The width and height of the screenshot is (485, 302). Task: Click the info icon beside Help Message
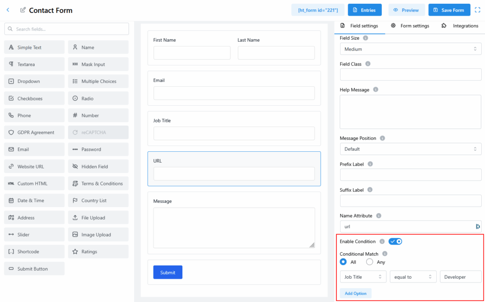pos(375,90)
